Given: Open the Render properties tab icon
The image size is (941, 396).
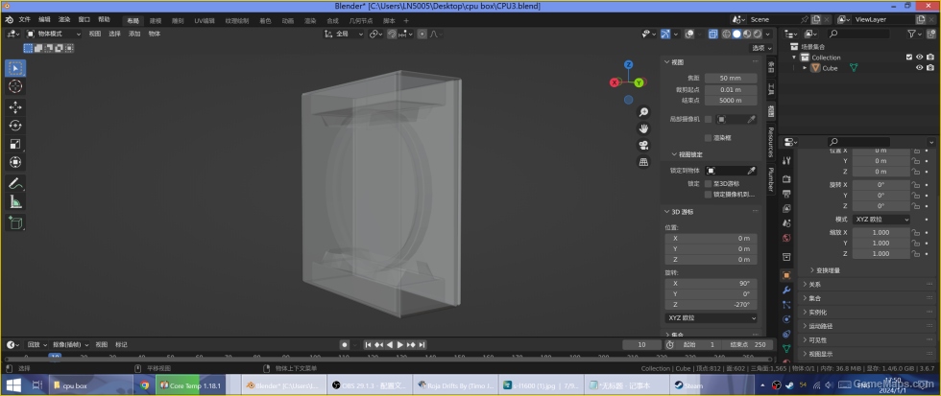Looking at the screenshot, I should [x=786, y=179].
